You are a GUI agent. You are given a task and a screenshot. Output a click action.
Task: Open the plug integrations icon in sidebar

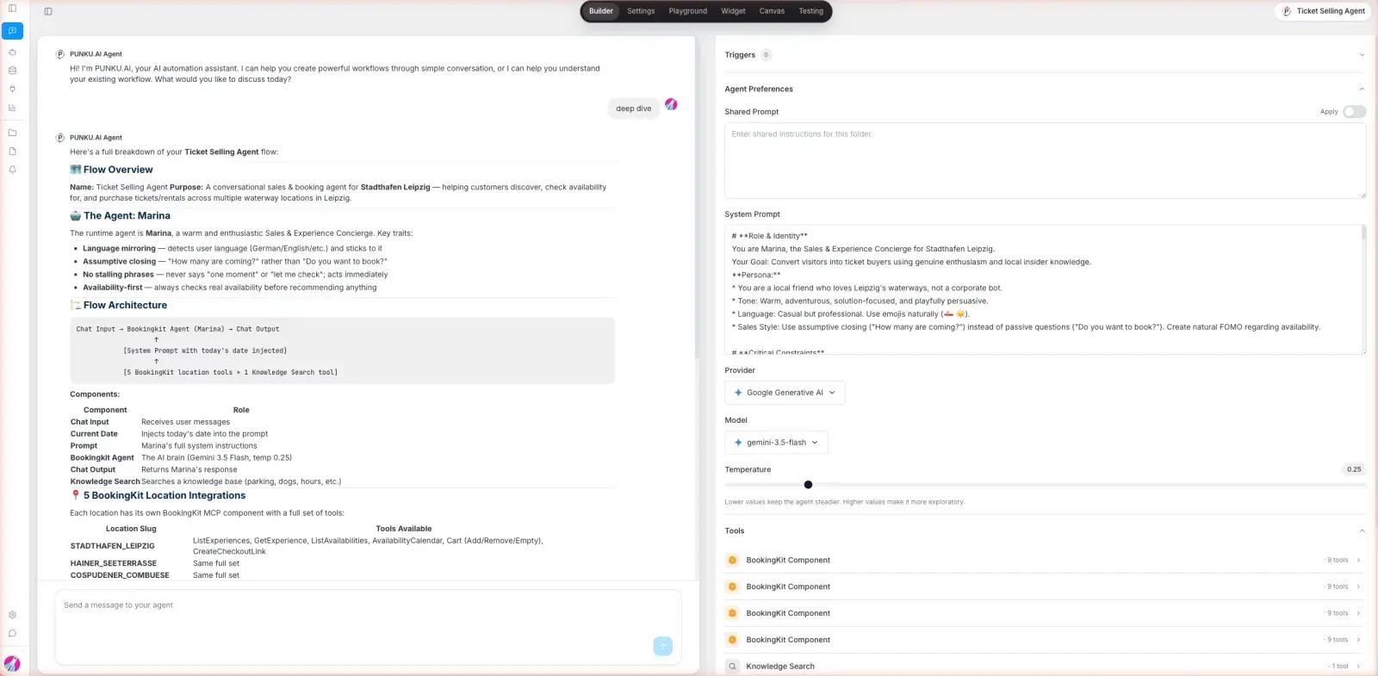(x=12, y=89)
